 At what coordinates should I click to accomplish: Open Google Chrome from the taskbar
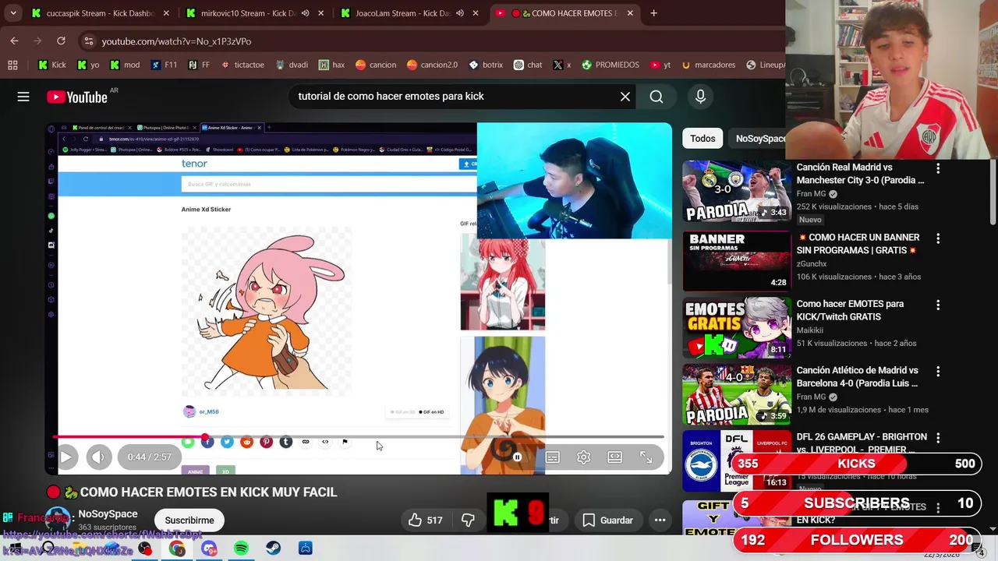point(177,549)
